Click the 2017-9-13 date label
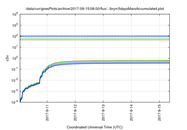This screenshot has height=130, width=187. click(103, 113)
